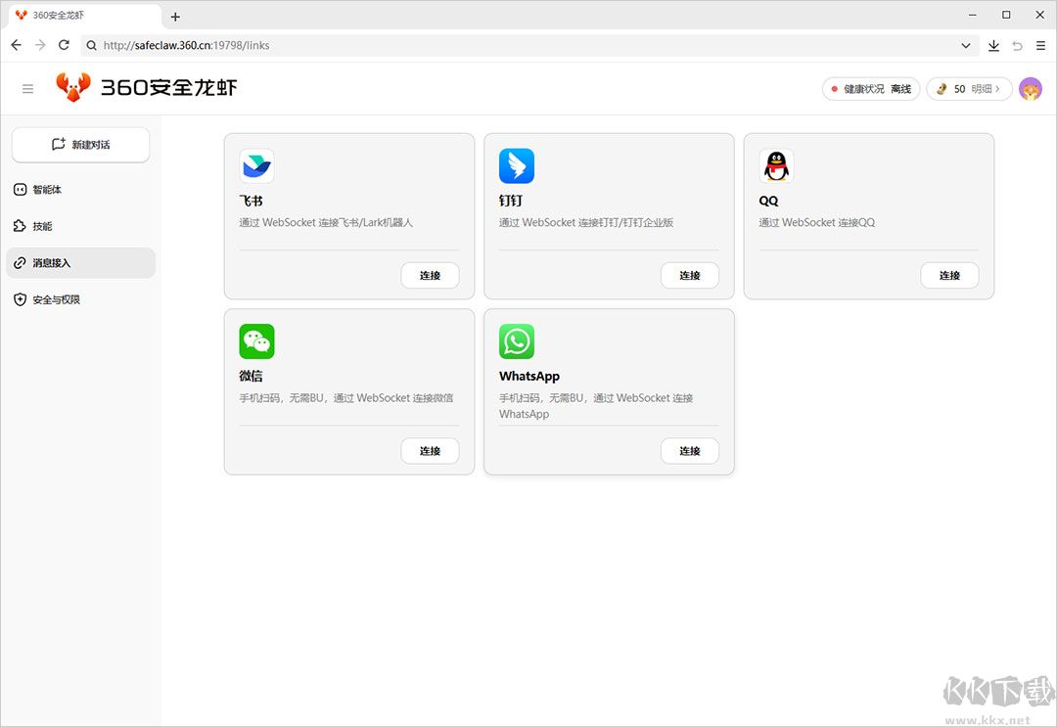Click the robot icon beside 智能体

click(x=21, y=189)
